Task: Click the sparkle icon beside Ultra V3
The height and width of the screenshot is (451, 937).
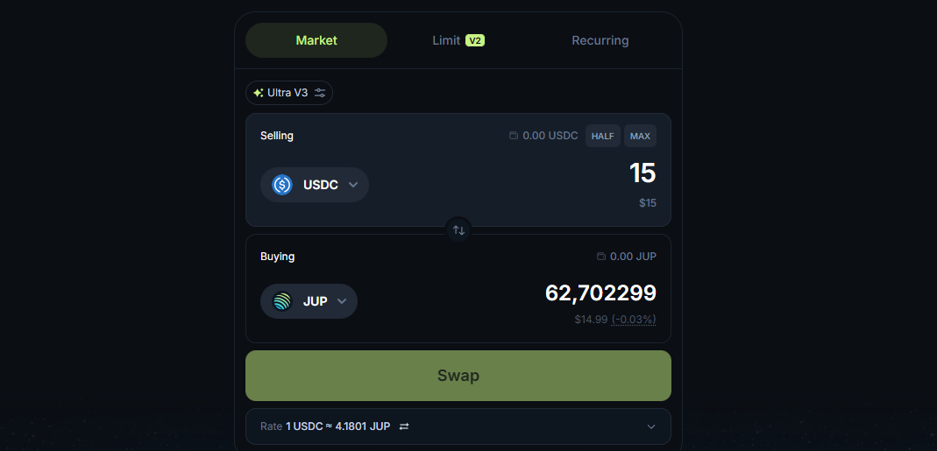Action: (259, 93)
